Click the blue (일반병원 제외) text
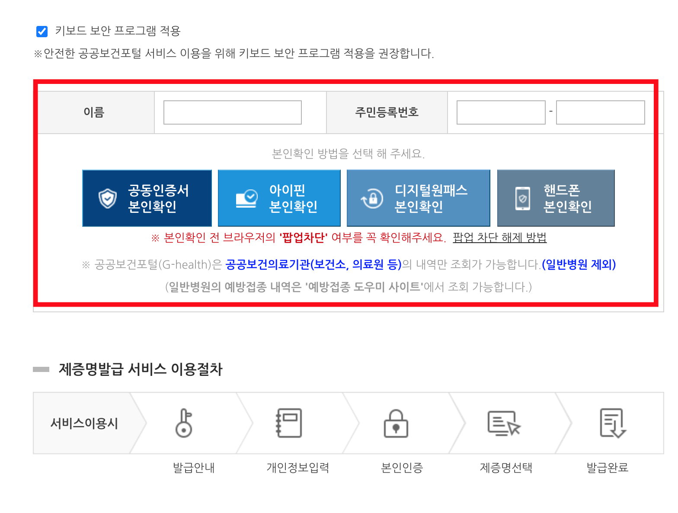Image resolution: width=678 pixels, height=513 pixels. (x=579, y=264)
